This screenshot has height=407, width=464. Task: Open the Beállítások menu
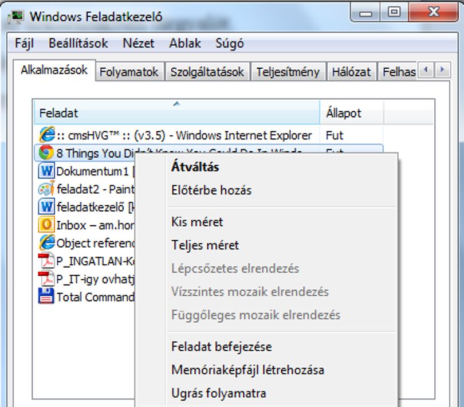click(x=78, y=44)
